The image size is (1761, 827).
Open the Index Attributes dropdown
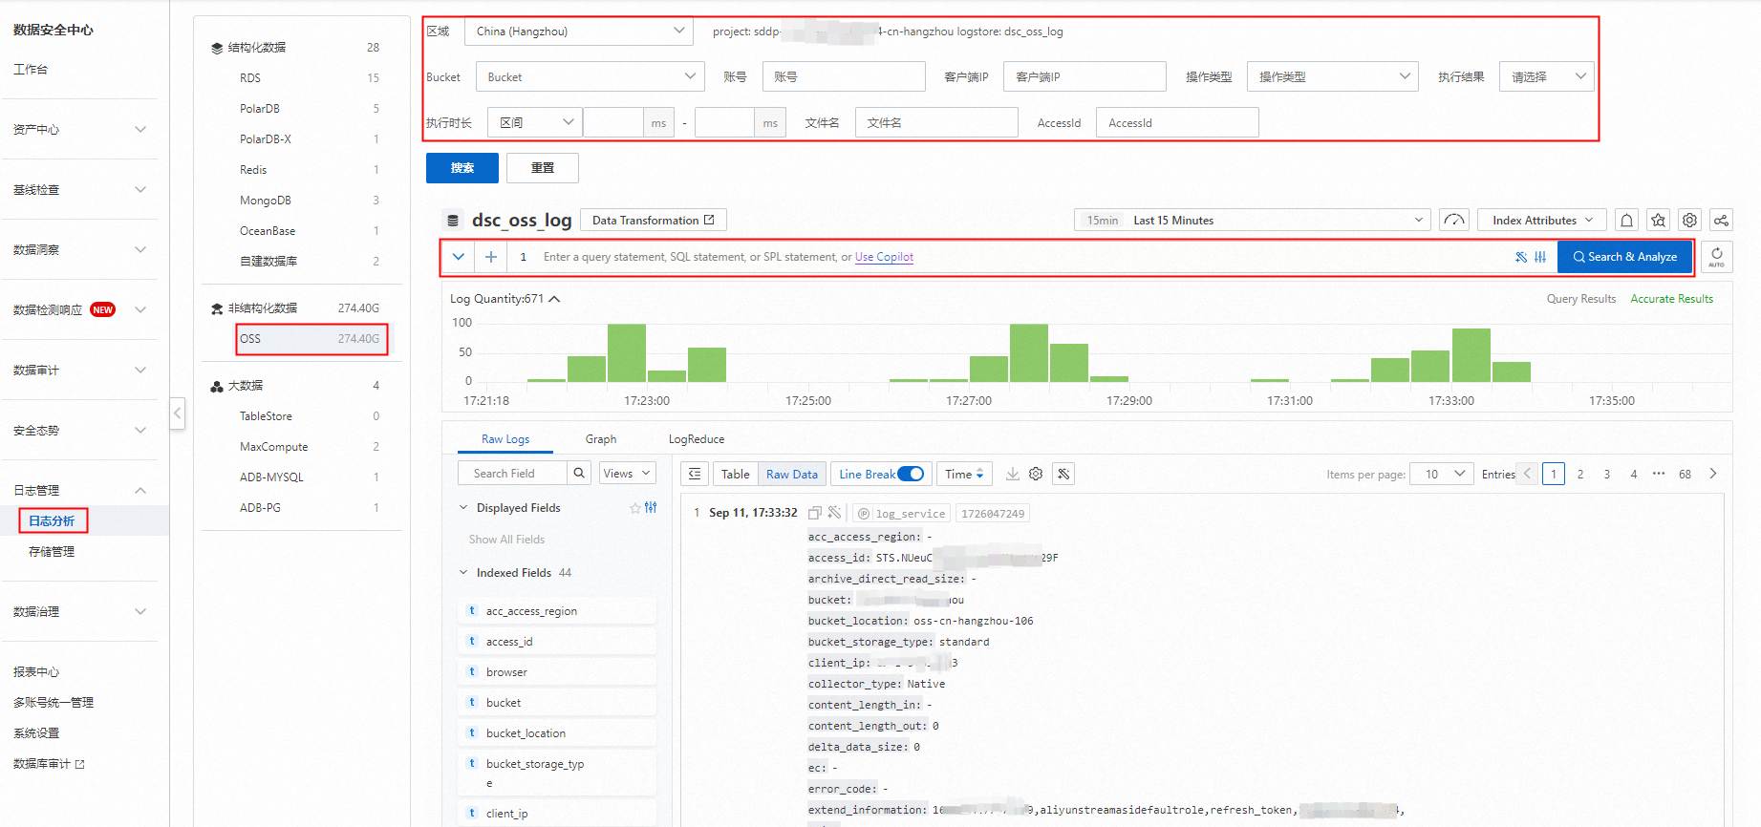click(1541, 221)
